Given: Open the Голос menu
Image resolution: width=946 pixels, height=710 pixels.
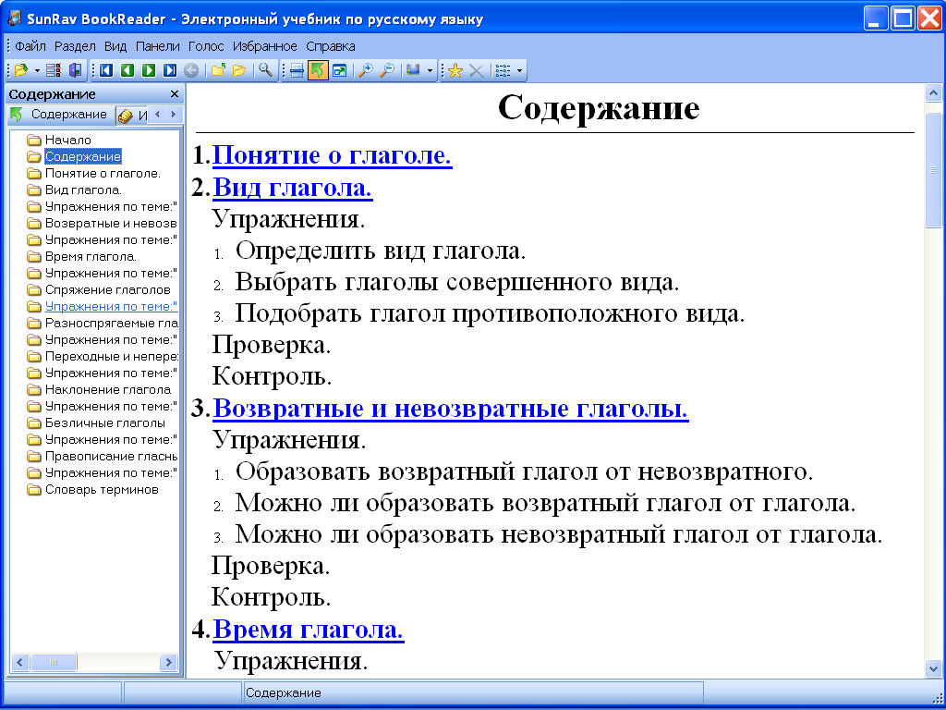Looking at the screenshot, I should (206, 46).
